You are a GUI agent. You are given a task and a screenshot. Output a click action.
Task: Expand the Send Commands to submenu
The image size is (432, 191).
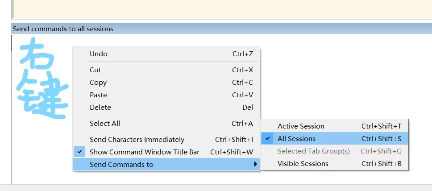[121, 165]
